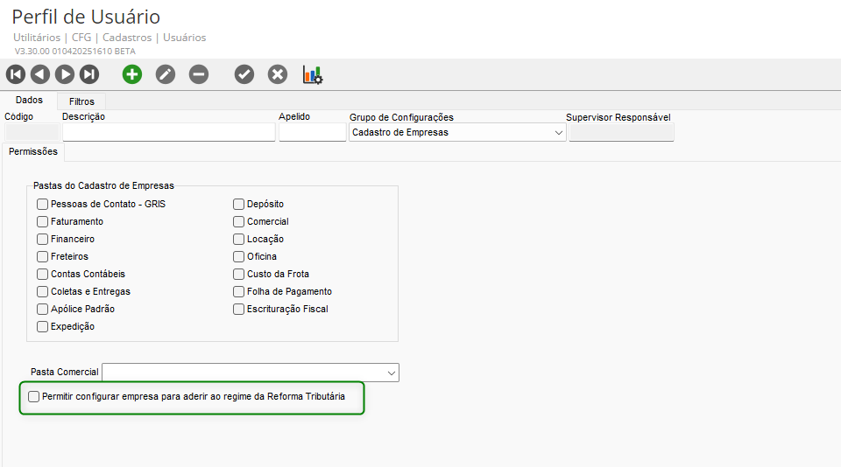Open the Permissões tab
This screenshot has height=467, width=841.
(x=33, y=151)
